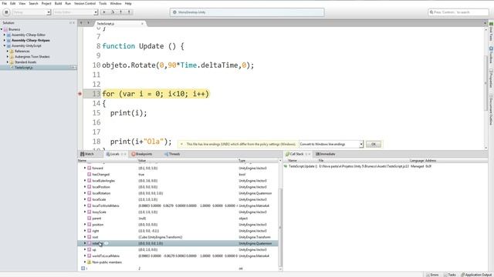Navigate forward with the editor's right arrow
494x277 pixels.
tap(88, 23)
